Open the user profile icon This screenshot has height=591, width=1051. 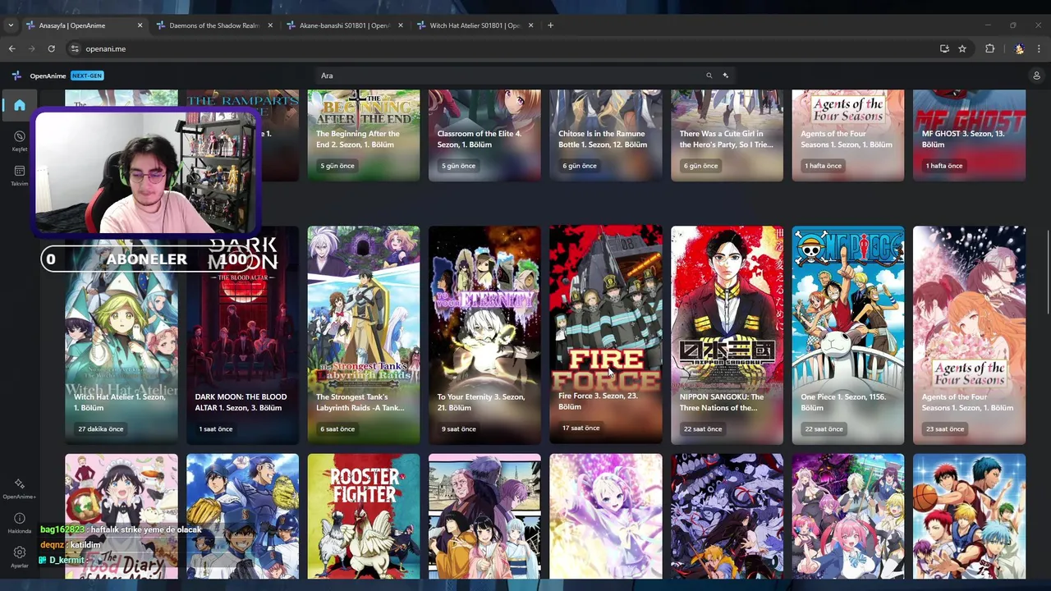point(1036,76)
